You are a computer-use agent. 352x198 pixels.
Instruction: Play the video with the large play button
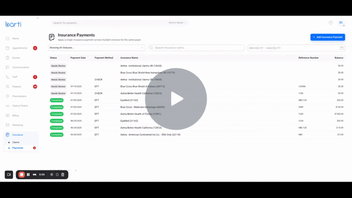pos(176,99)
